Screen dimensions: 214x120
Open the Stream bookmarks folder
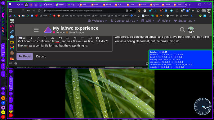(x=185, y=16)
